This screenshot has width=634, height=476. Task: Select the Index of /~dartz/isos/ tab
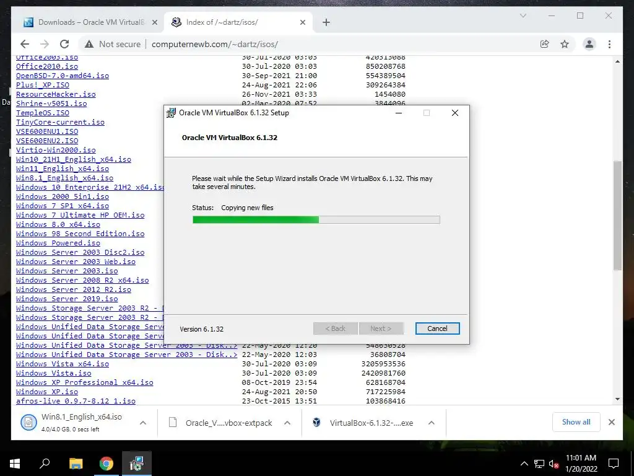pos(238,22)
